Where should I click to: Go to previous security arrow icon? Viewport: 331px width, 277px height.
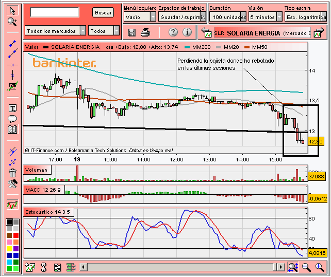click(x=206, y=32)
